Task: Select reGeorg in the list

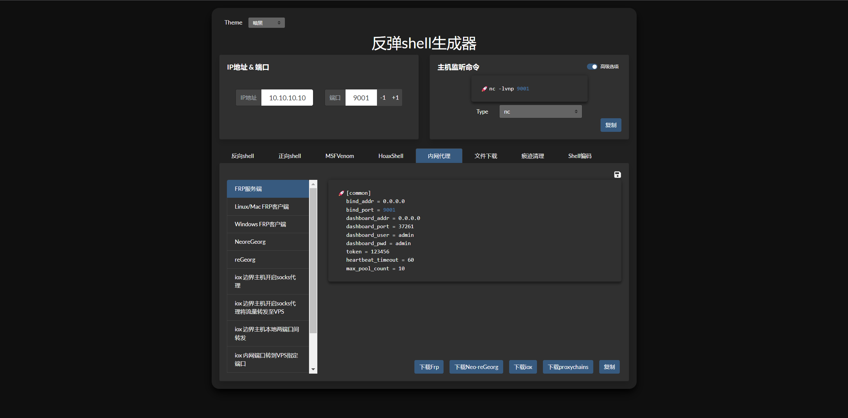Action: [268, 260]
